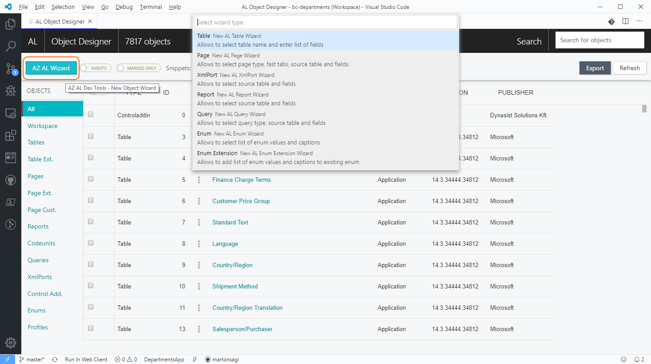Open the Explorer view in activity bar

(x=10, y=24)
